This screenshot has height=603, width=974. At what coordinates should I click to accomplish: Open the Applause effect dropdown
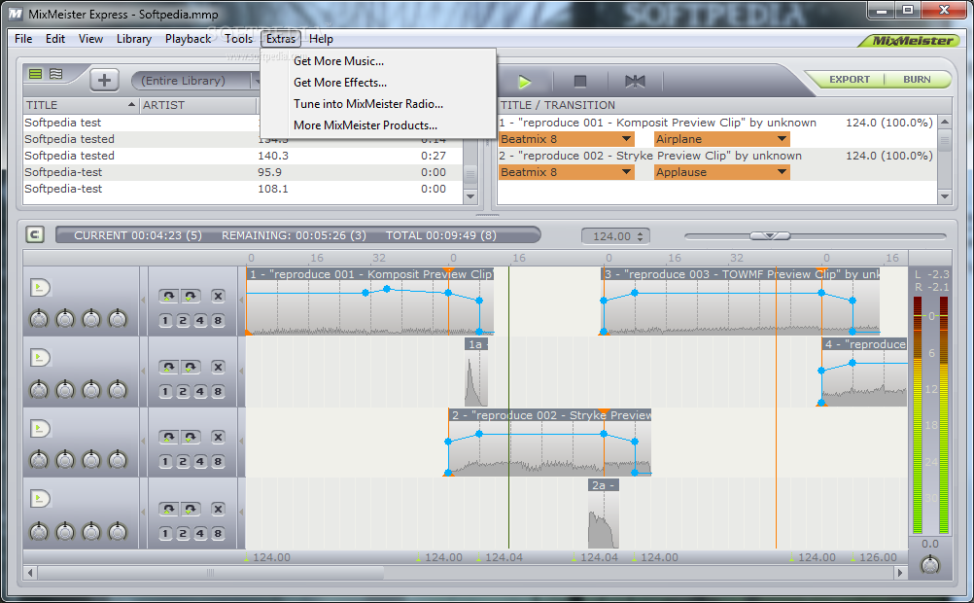[x=722, y=172]
